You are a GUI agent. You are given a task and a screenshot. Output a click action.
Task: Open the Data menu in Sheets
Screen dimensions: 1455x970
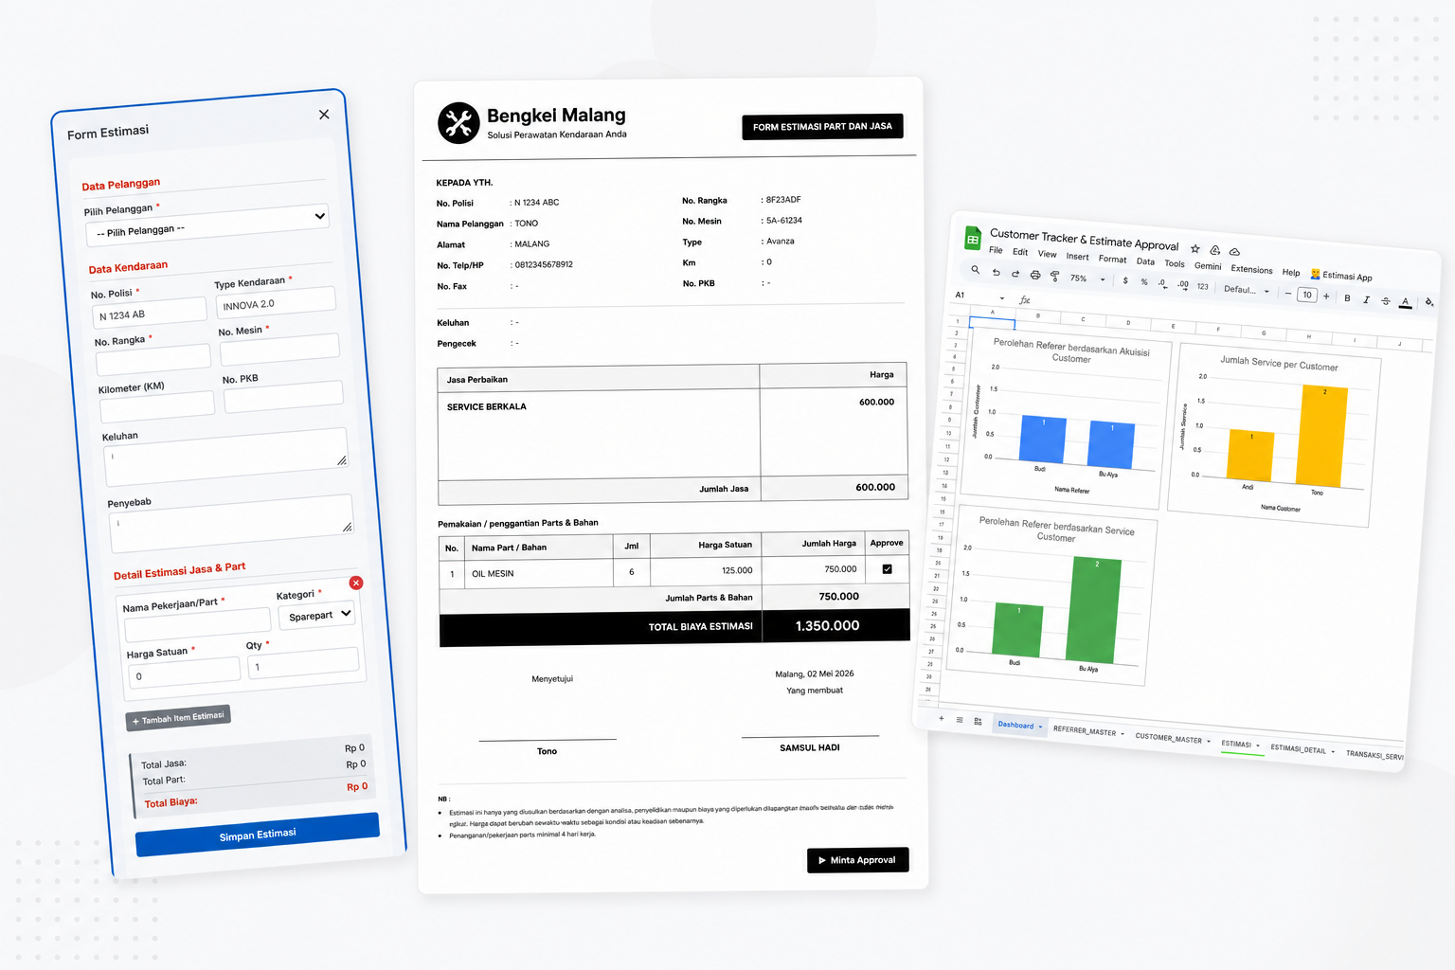pos(1145,261)
